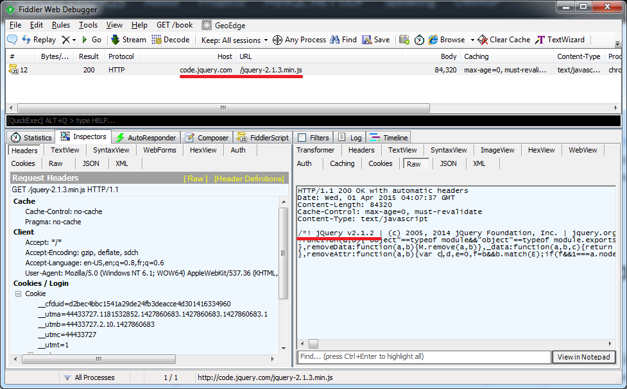This screenshot has width=627, height=389.
Task: Click the code.jquery.com host cell
Action: click(x=205, y=70)
